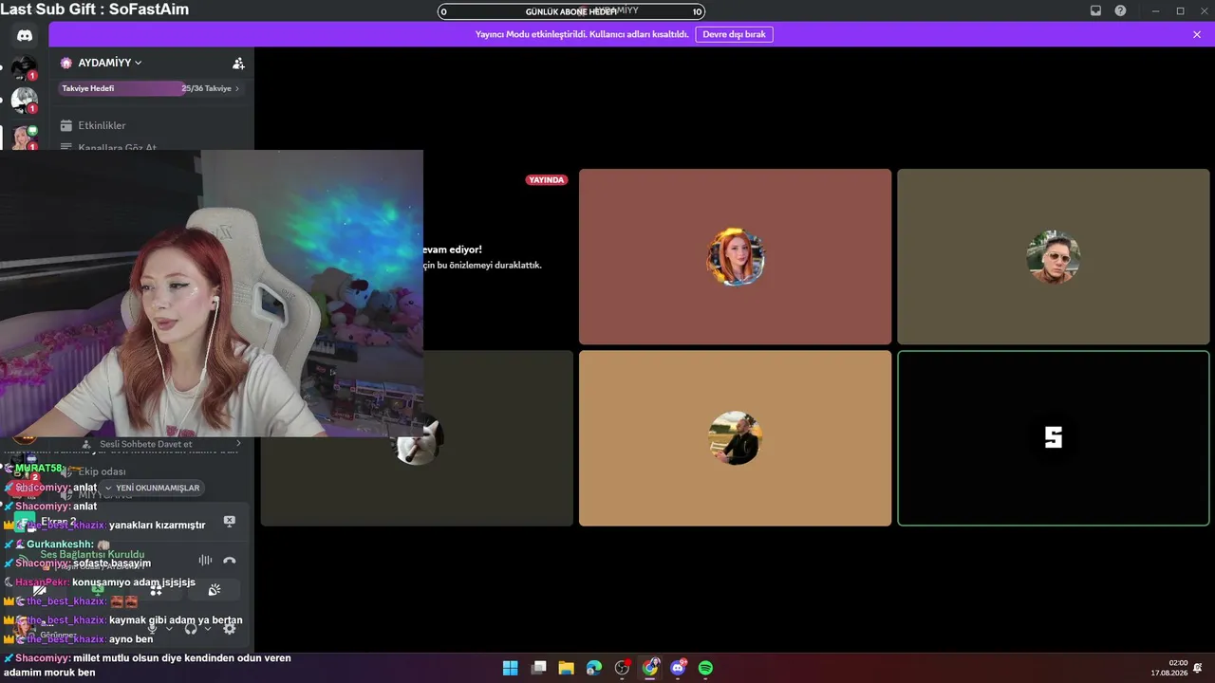Switch to Chrome on the taskbar
1215x683 pixels.
[x=650, y=668]
